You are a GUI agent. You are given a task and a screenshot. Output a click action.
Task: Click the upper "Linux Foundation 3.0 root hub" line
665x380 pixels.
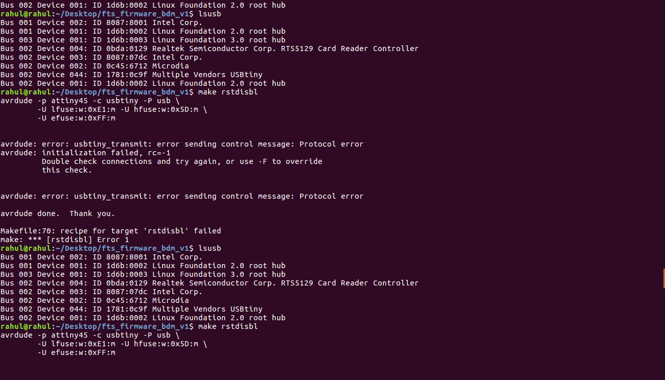click(143, 40)
